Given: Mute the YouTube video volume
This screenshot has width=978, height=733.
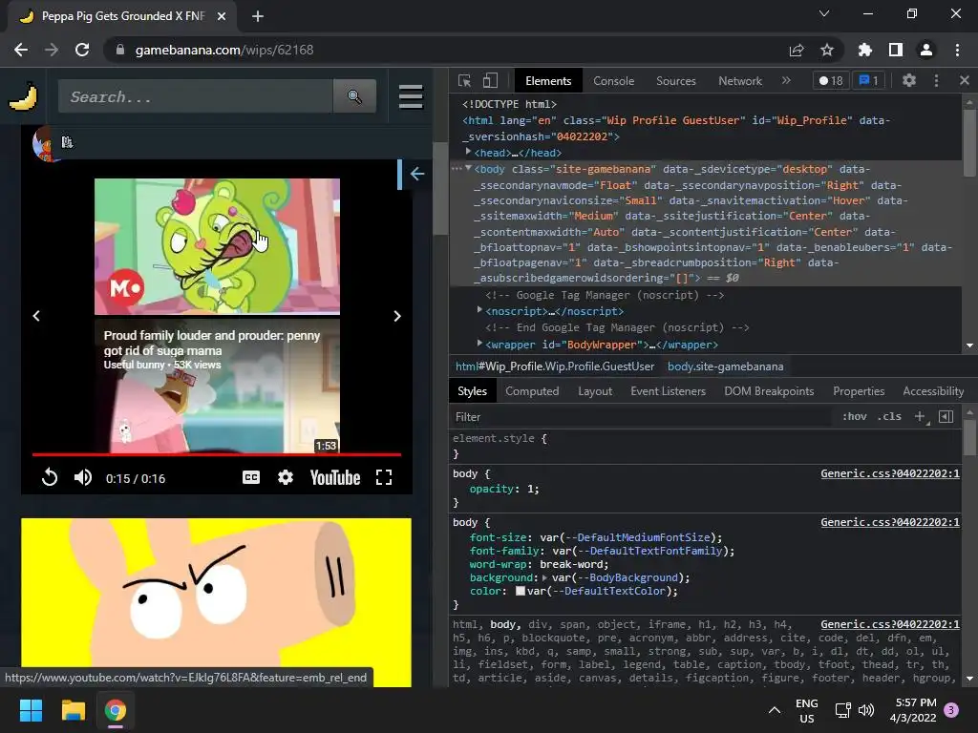Looking at the screenshot, I should point(83,478).
